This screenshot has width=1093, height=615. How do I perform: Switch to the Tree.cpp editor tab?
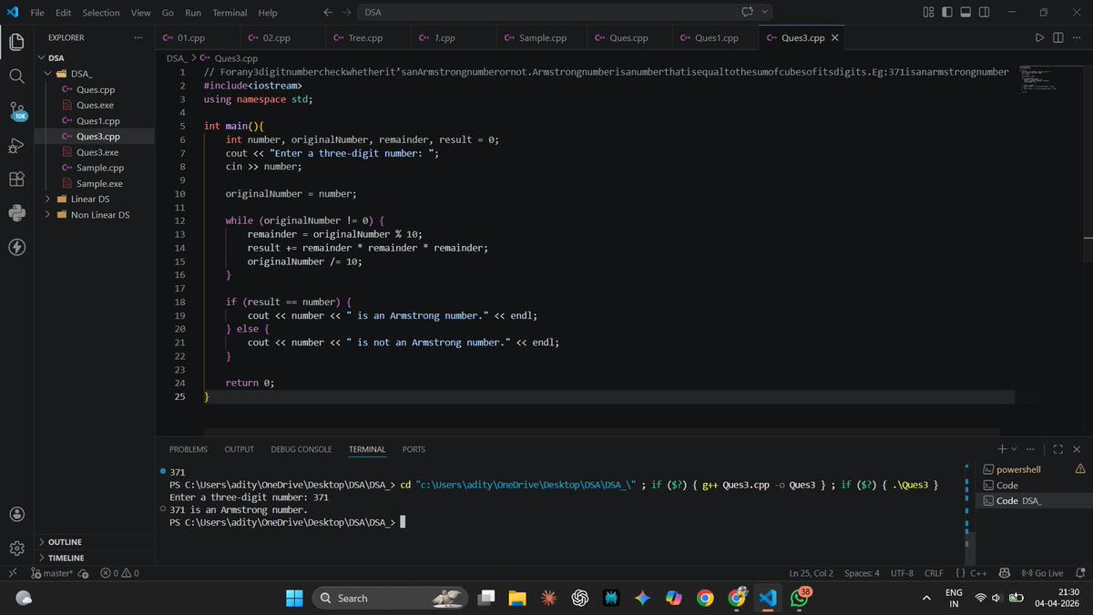click(x=365, y=38)
